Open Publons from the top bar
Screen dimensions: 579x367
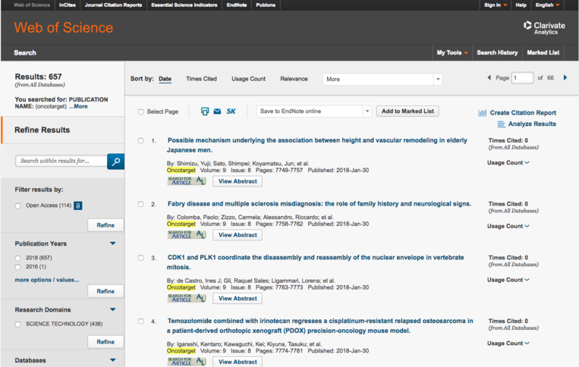click(x=266, y=5)
